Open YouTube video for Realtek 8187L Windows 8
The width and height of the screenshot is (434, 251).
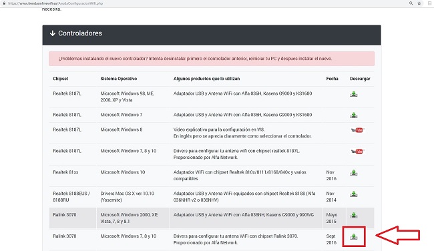(x=358, y=130)
